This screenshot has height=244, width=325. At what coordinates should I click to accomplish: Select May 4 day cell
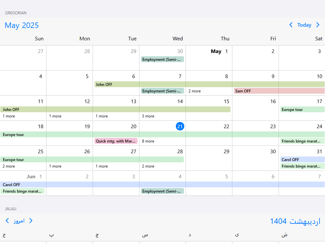(23, 83)
